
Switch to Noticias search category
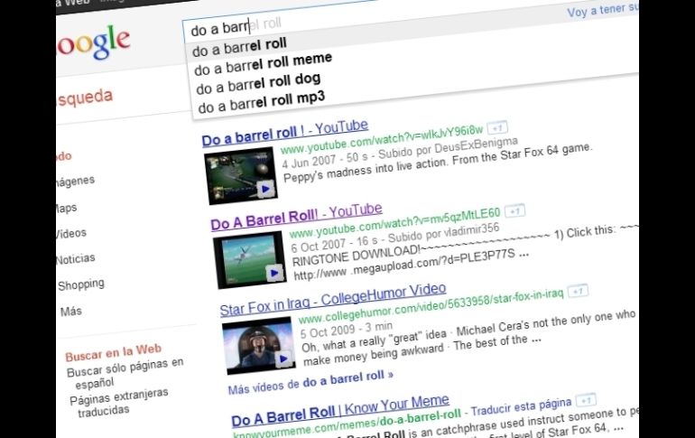(x=74, y=258)
